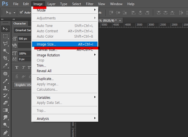Select the Crop tool

[x=5, y=58]
